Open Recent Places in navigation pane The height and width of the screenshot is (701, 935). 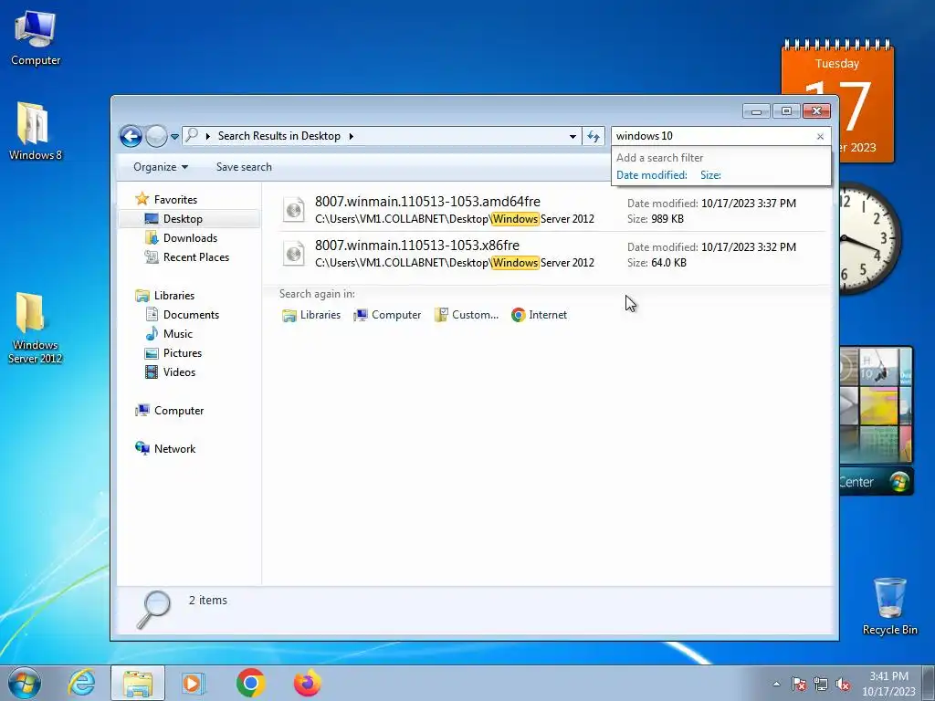point(195,256)
